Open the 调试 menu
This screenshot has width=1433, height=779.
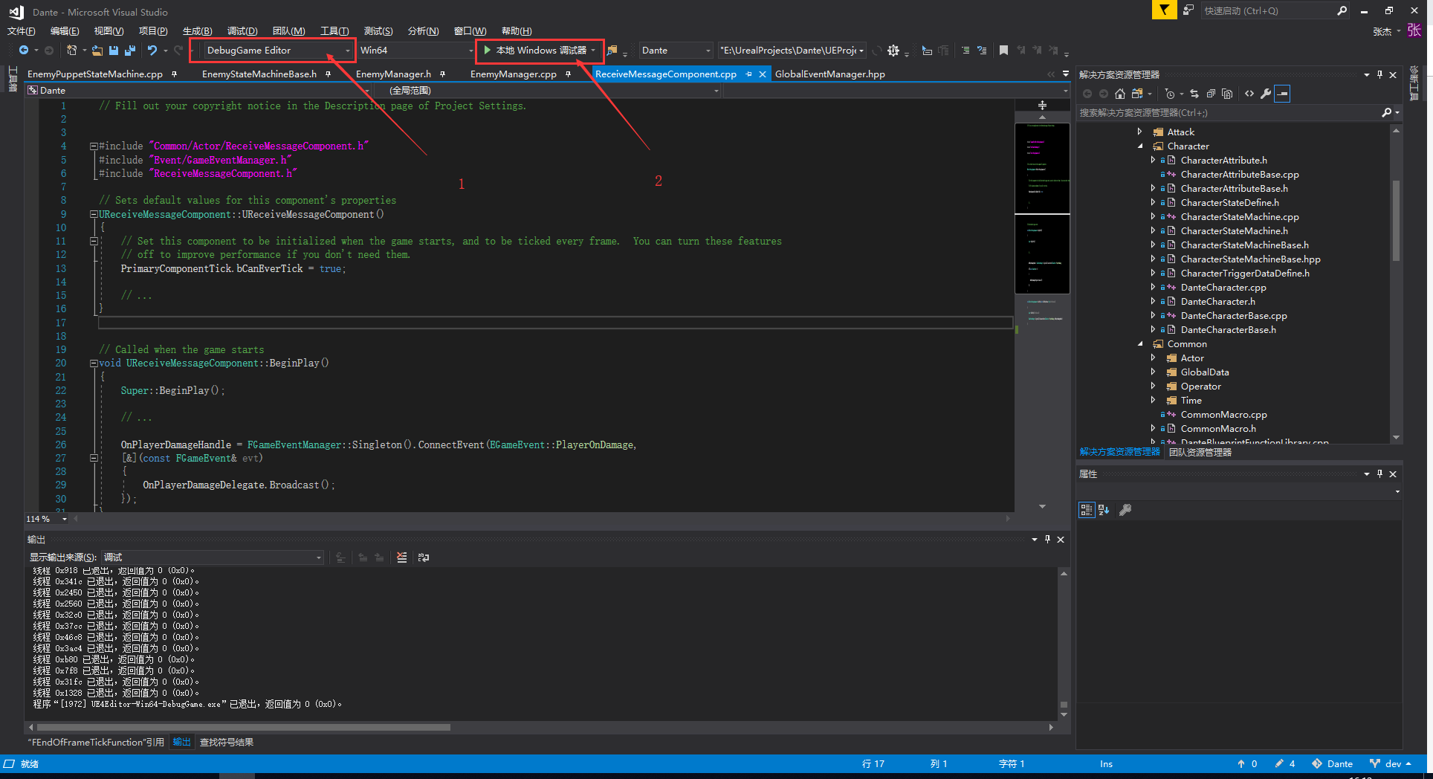(x=242, y=30)
